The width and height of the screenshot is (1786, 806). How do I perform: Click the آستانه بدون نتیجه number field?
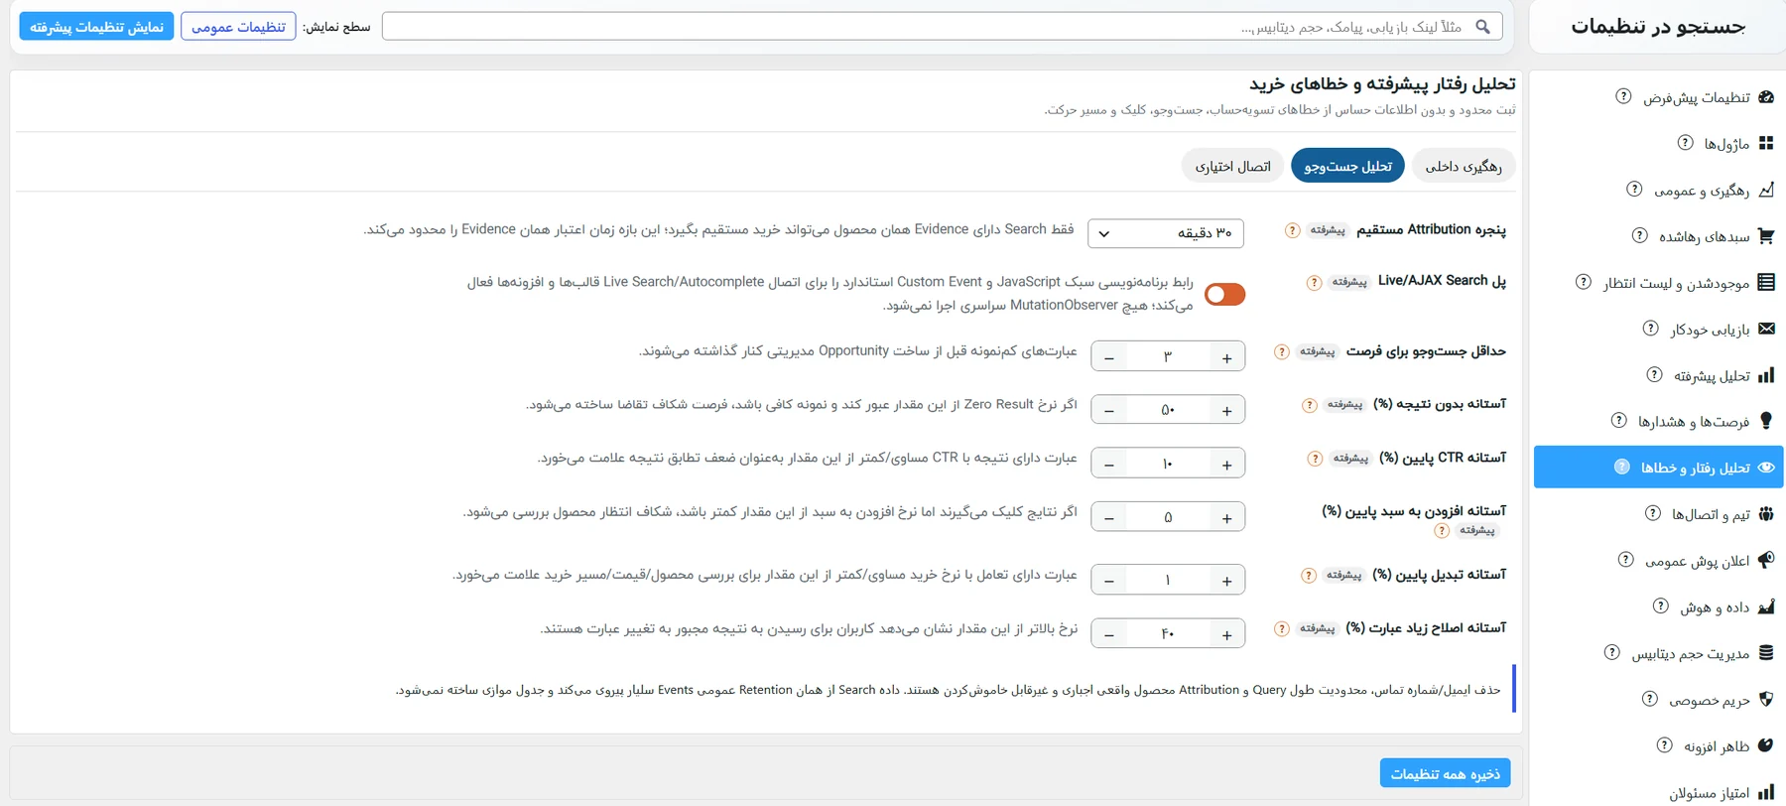click(x=1169, y=410)
